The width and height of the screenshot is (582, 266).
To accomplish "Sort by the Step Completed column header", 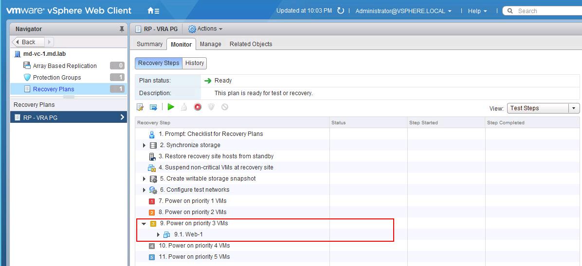I will pos(533,123).
